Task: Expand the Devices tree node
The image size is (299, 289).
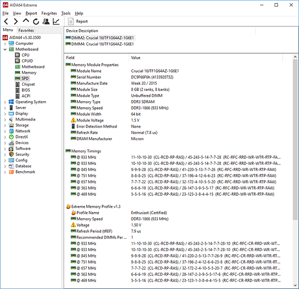Action: (5, 143)
